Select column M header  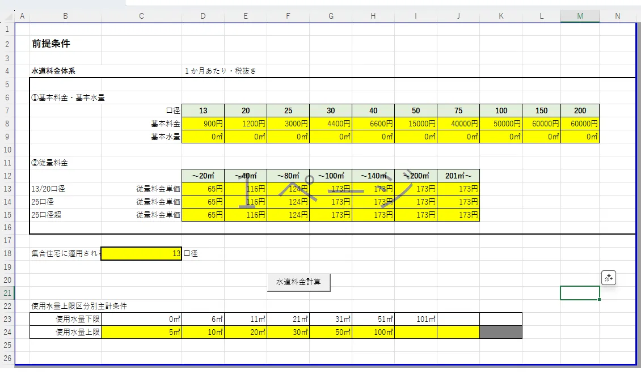[x=580, y=16]
